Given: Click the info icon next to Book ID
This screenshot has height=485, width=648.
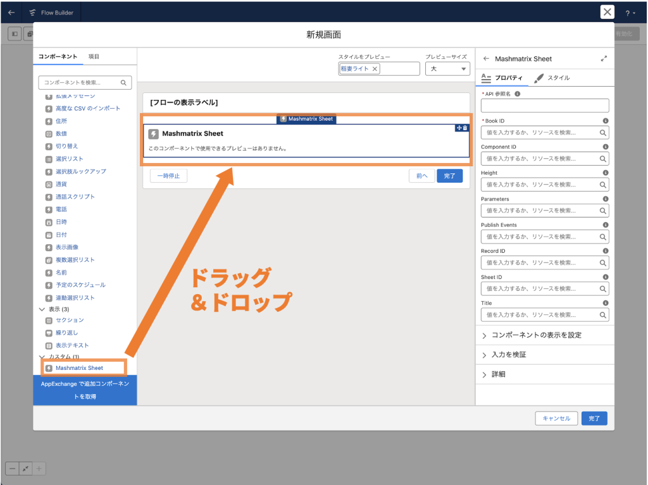Looking at the screenshot, I should pyautogui.click(x=605, y=121).
